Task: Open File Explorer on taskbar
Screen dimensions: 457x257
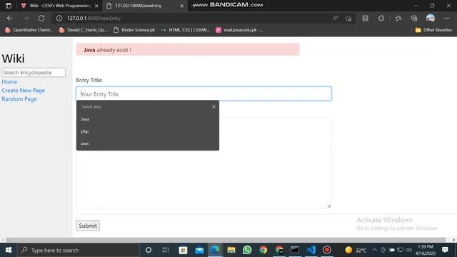Action: coord(231,250)
